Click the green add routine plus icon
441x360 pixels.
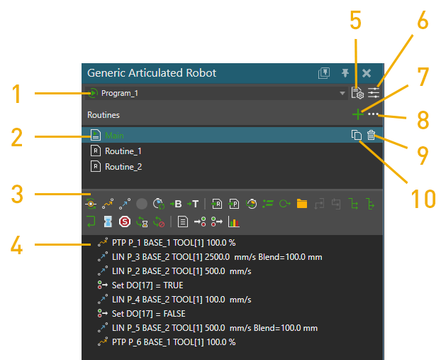coord(357,114)
